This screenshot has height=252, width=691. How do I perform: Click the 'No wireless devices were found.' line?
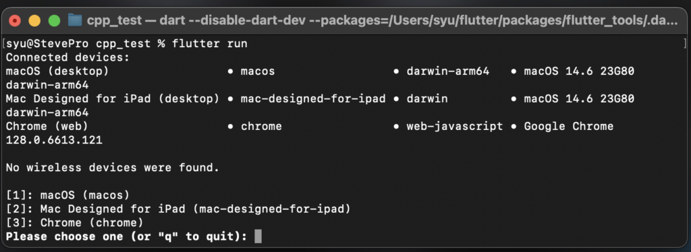[x=113, y=168]
